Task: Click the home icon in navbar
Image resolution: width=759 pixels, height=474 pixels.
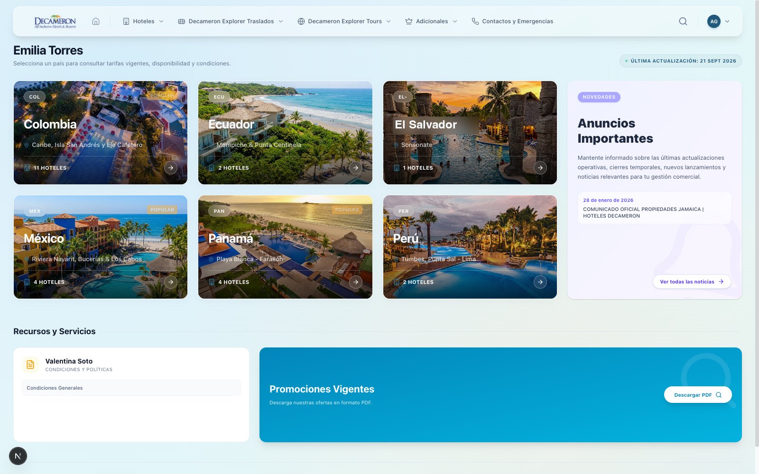Action: coord(96,21)
